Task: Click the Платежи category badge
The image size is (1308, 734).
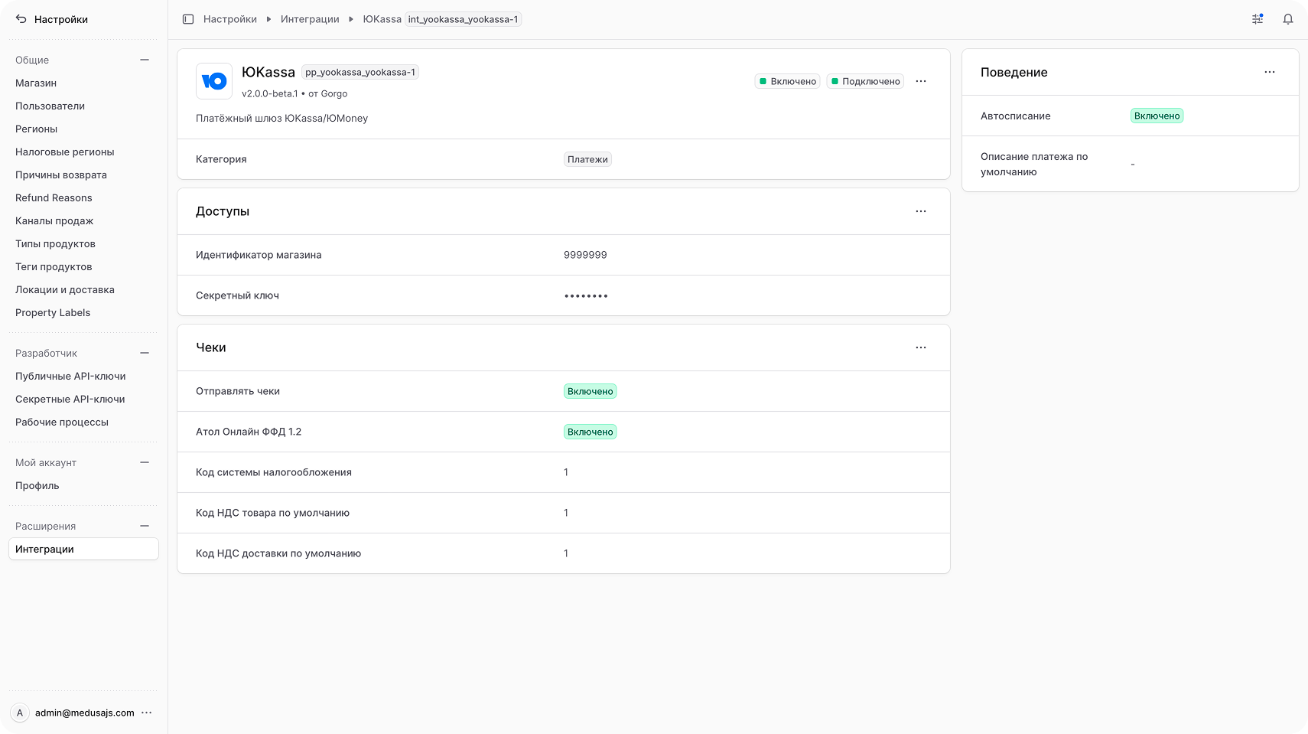Action: 587,159
